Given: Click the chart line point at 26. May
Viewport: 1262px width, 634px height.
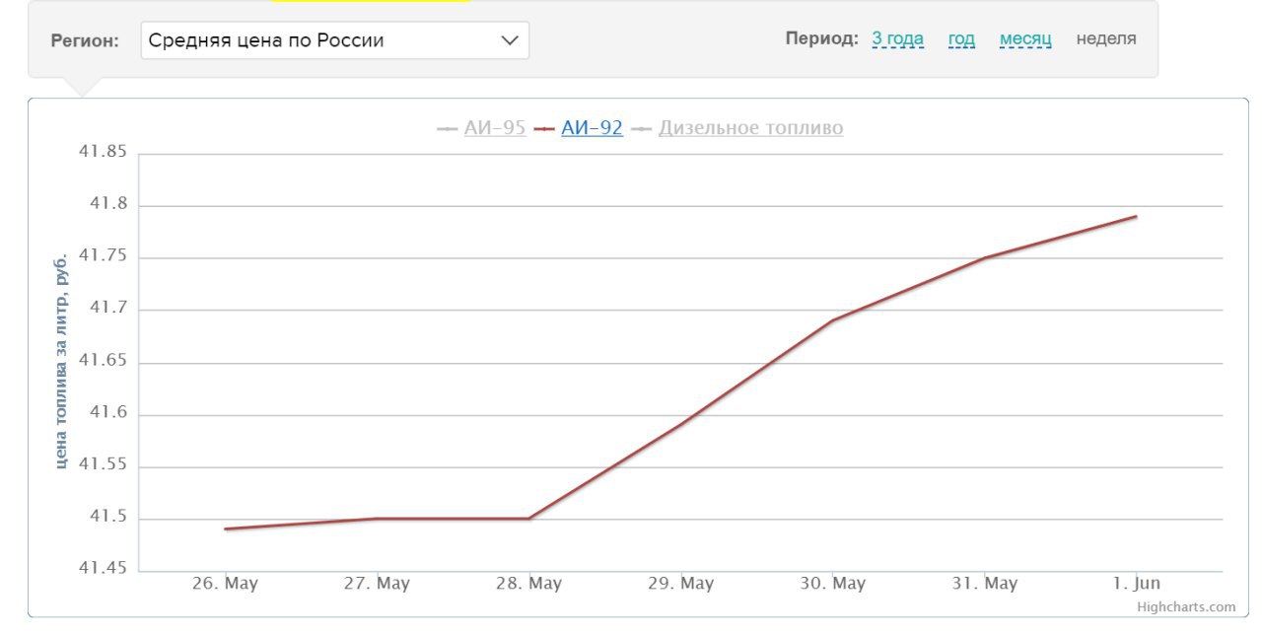Looking at the screenshot, I should pos(226,529).
